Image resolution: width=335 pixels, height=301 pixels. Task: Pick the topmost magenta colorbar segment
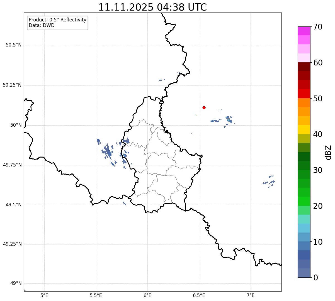click(304, 31)
